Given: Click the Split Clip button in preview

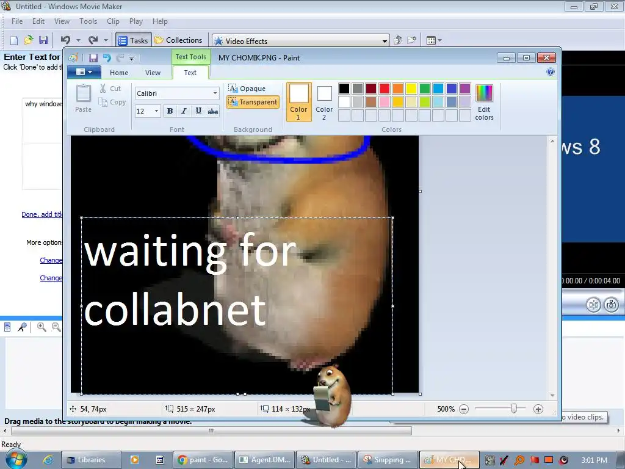Looking at the screenshot, I should pos(593,305).
